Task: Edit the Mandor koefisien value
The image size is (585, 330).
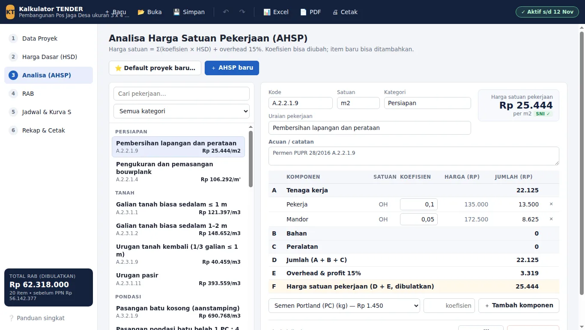Action: click(419, 219)
